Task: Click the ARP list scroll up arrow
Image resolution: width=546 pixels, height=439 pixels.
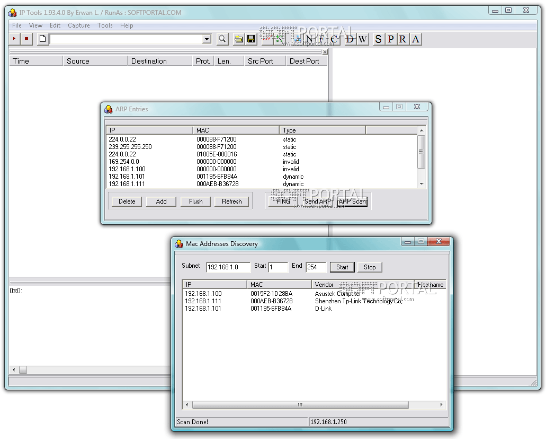Action: (422, 130)
